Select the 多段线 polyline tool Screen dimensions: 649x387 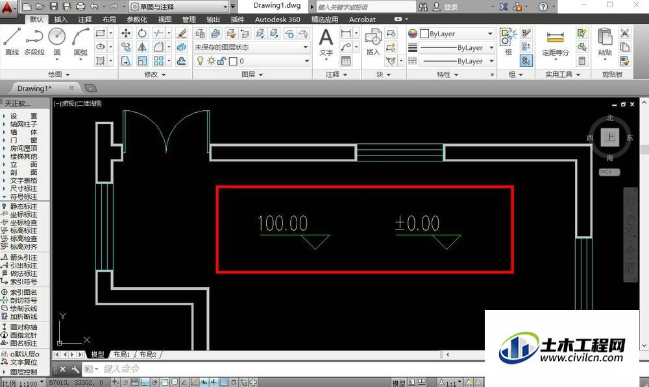[34, 41]
